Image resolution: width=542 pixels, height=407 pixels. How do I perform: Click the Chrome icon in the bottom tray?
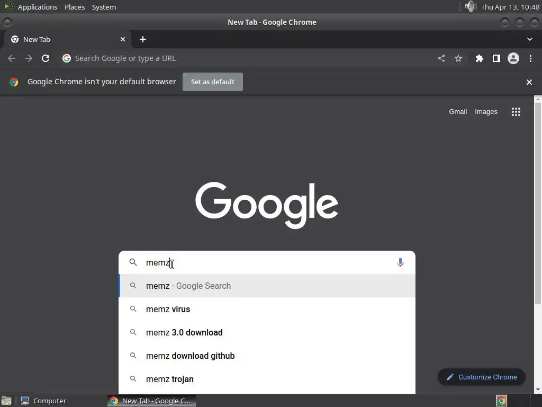(501, 401)
